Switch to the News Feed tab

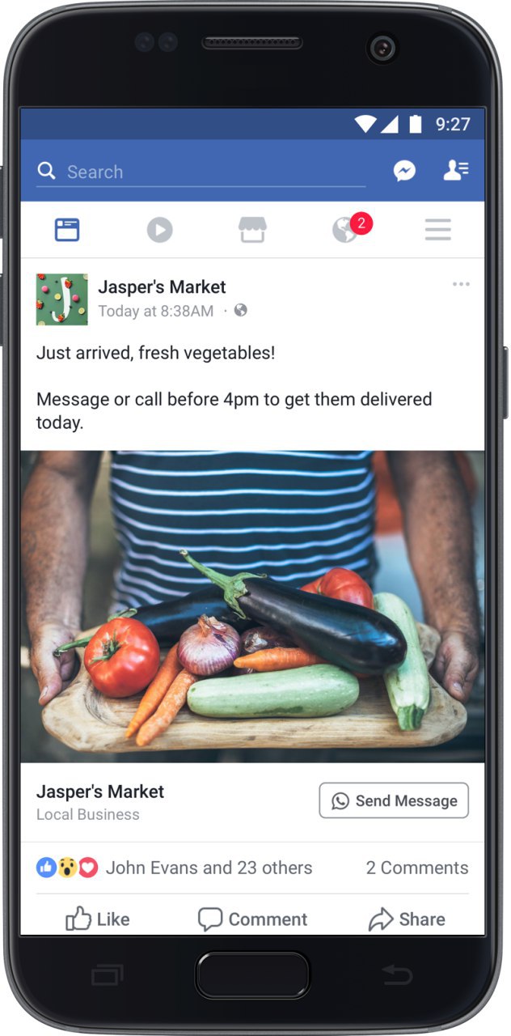(x=67, y=230)
